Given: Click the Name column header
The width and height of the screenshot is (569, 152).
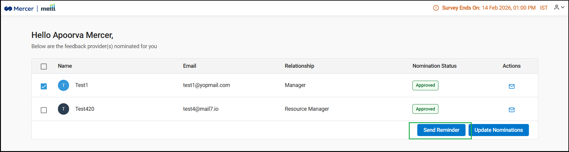Looking at the screenshot, I should click(x=65, y=66).
